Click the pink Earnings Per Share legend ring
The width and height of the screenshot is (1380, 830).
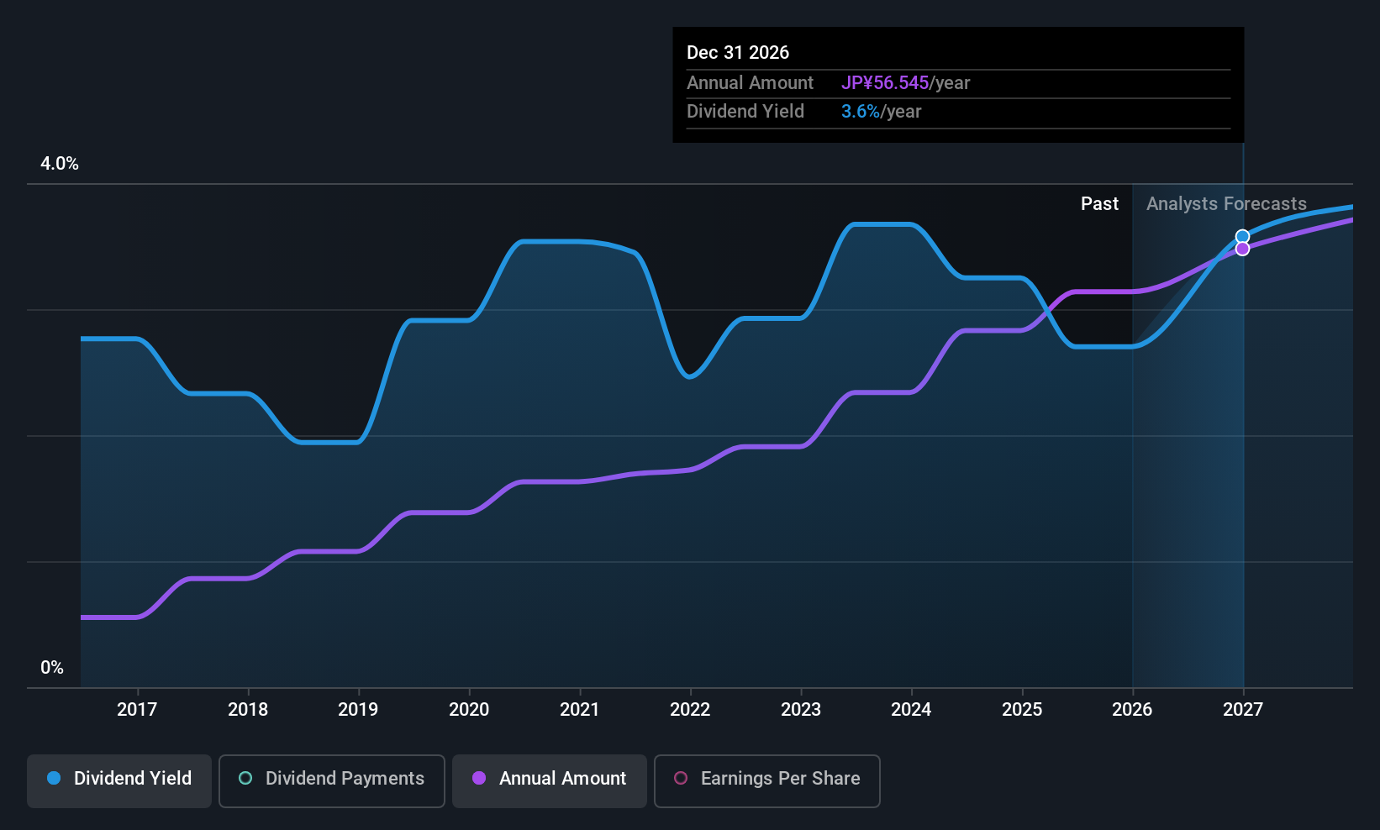(x=681, y=779)
